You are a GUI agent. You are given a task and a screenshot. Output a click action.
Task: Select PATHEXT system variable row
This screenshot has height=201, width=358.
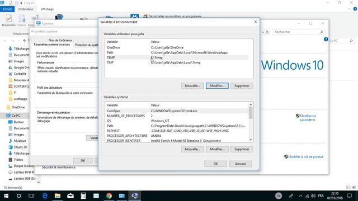177,131
